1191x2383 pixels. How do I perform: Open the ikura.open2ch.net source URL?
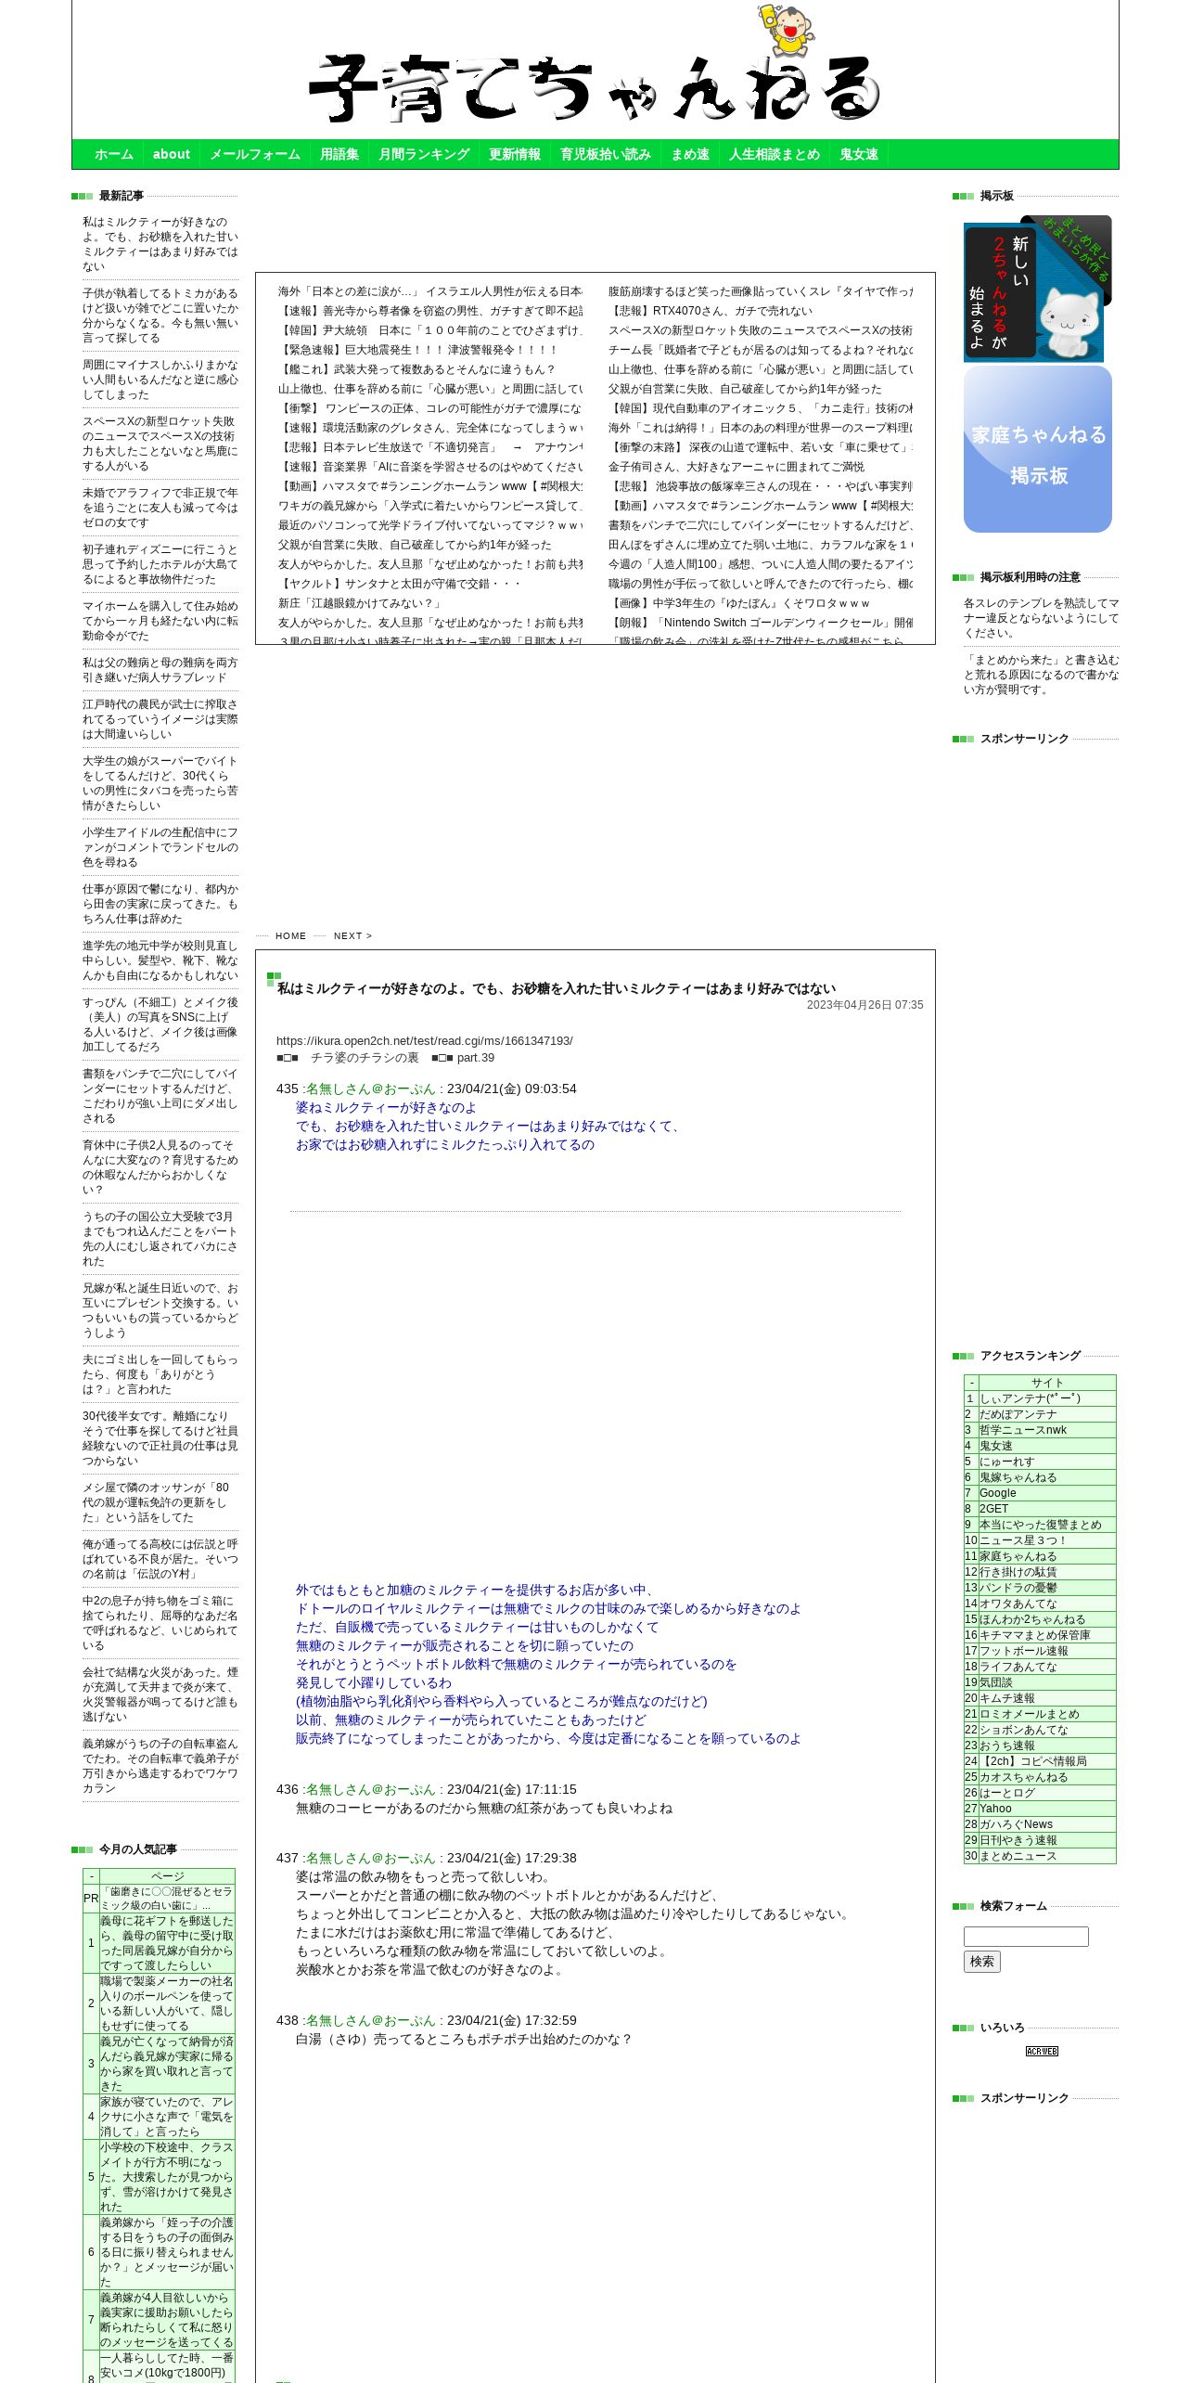click(x=424, y=1041)
